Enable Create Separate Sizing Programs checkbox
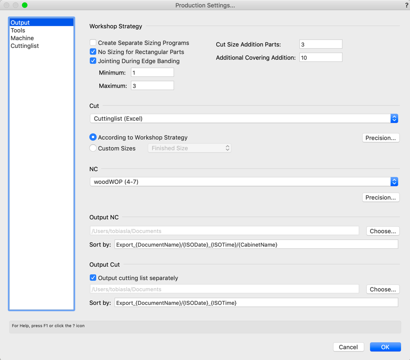The width and height of the screenshot is (410, 360). pyautogui.click(x=93, y=43)
